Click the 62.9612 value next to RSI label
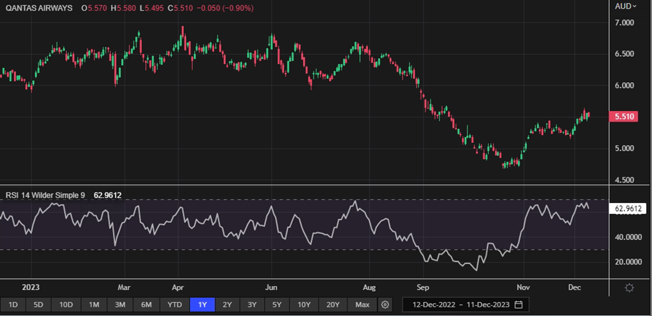Image resolution: width=652 pixels, height=316 pixels. [x=108, y=195]
